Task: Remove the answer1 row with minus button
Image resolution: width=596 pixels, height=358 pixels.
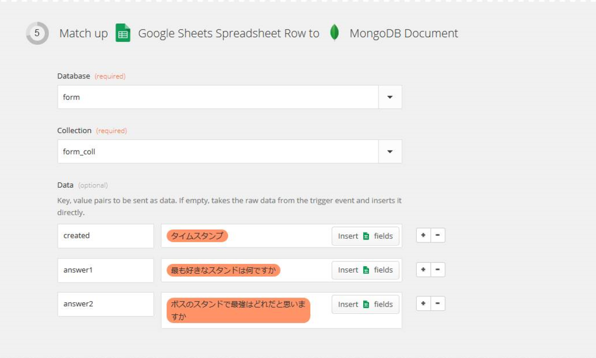Action: (x=438, y=270)
